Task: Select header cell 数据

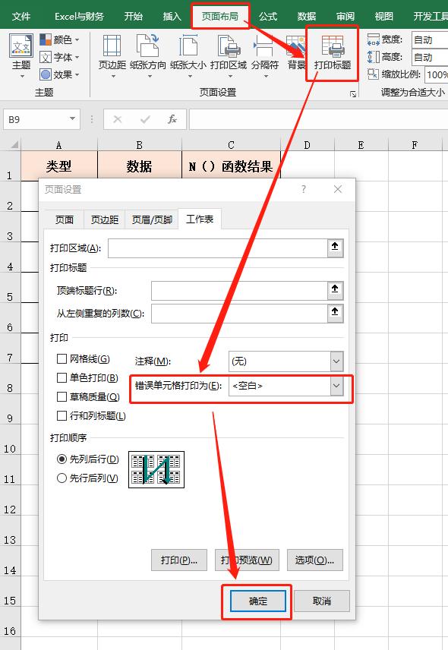Action: click(x=139, y=166)
